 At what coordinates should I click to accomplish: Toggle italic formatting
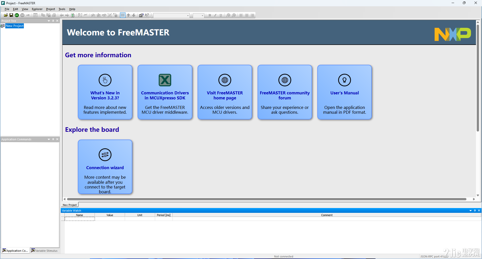click(215, 15)
